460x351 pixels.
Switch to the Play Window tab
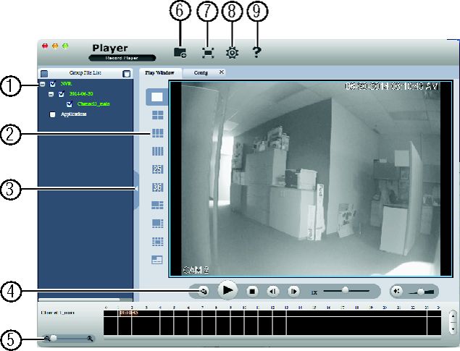159,72
